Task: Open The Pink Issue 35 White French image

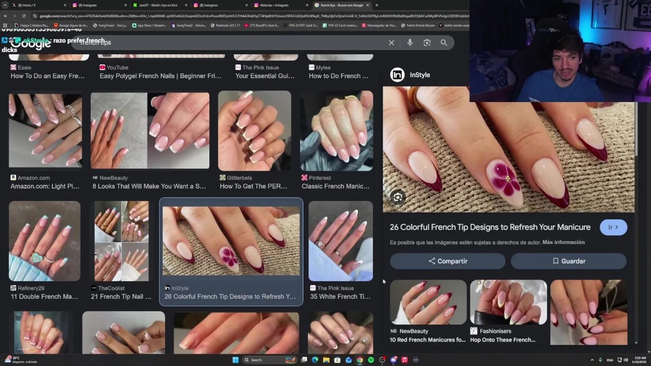Action: pyautogui.click(x=341, y=241)
